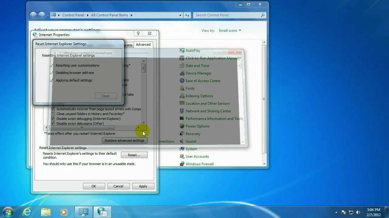The height and width of the screenshot is (218, 389).
Task: Click up arrow of Advanced settings list scrollbar
Action: (143, 61)
